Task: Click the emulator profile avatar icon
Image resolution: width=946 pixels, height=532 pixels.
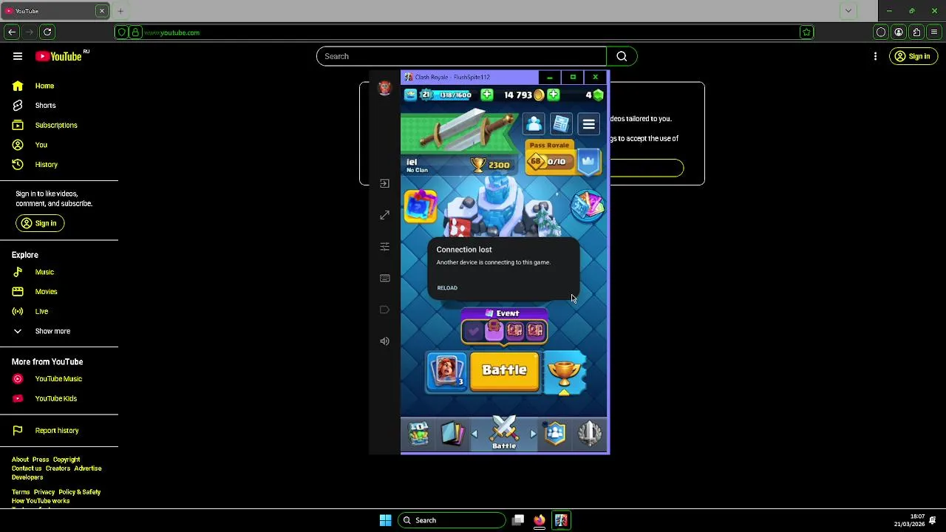Action: [384, 88]
